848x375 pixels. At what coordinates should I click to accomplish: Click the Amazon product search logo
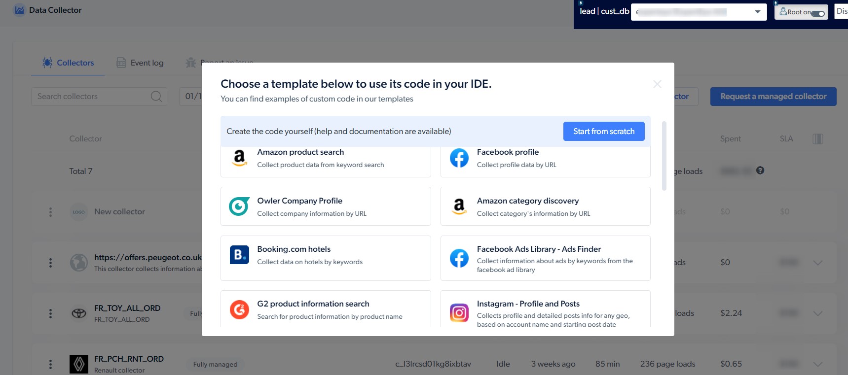(239, 158)
